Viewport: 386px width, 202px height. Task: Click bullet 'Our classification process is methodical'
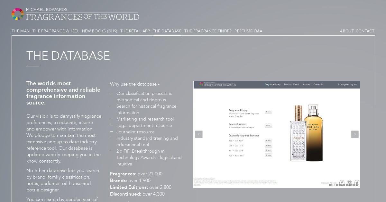pos(144,97)
